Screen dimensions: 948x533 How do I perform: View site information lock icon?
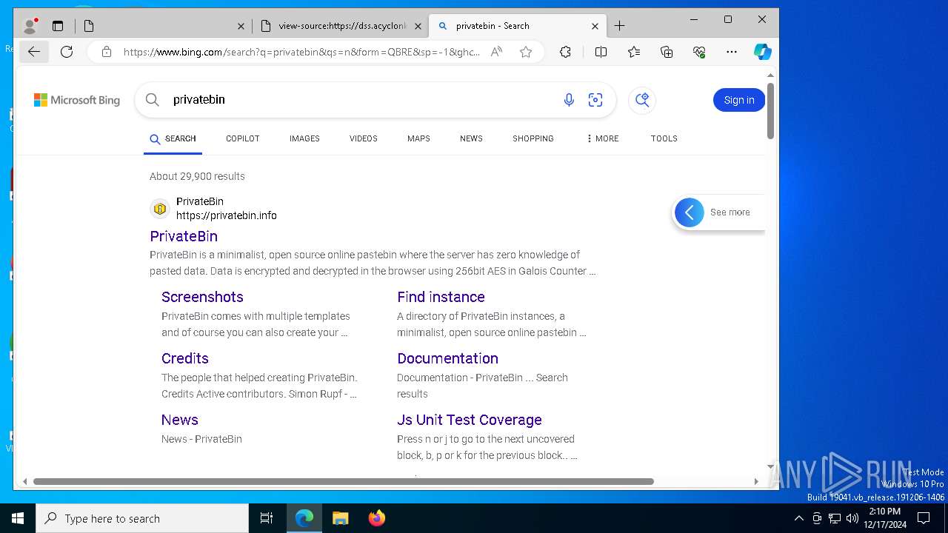point(107,52)
